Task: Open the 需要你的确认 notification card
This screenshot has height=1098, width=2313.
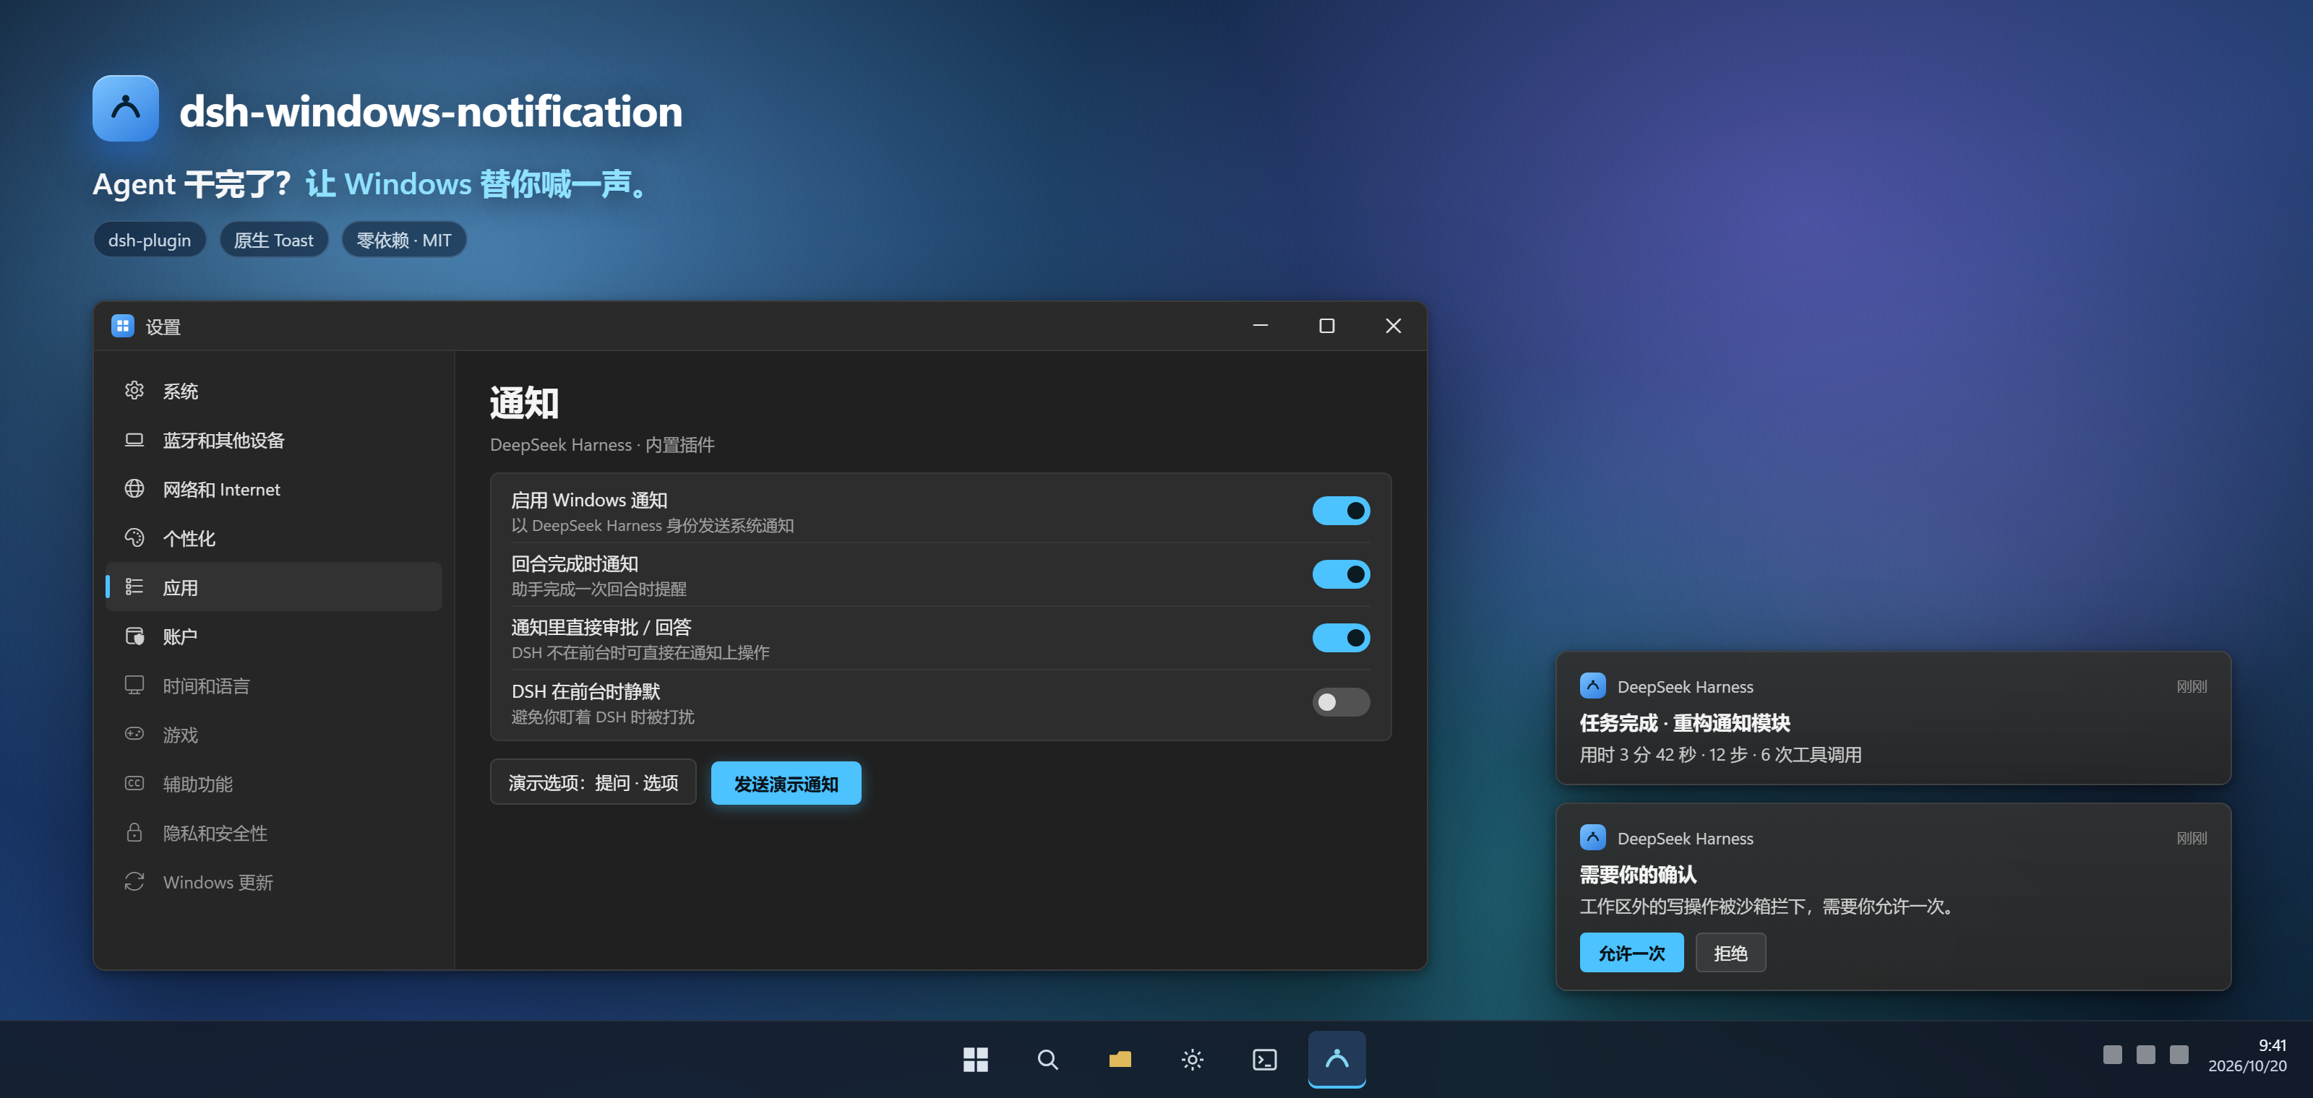Action: pos(1893,896)
